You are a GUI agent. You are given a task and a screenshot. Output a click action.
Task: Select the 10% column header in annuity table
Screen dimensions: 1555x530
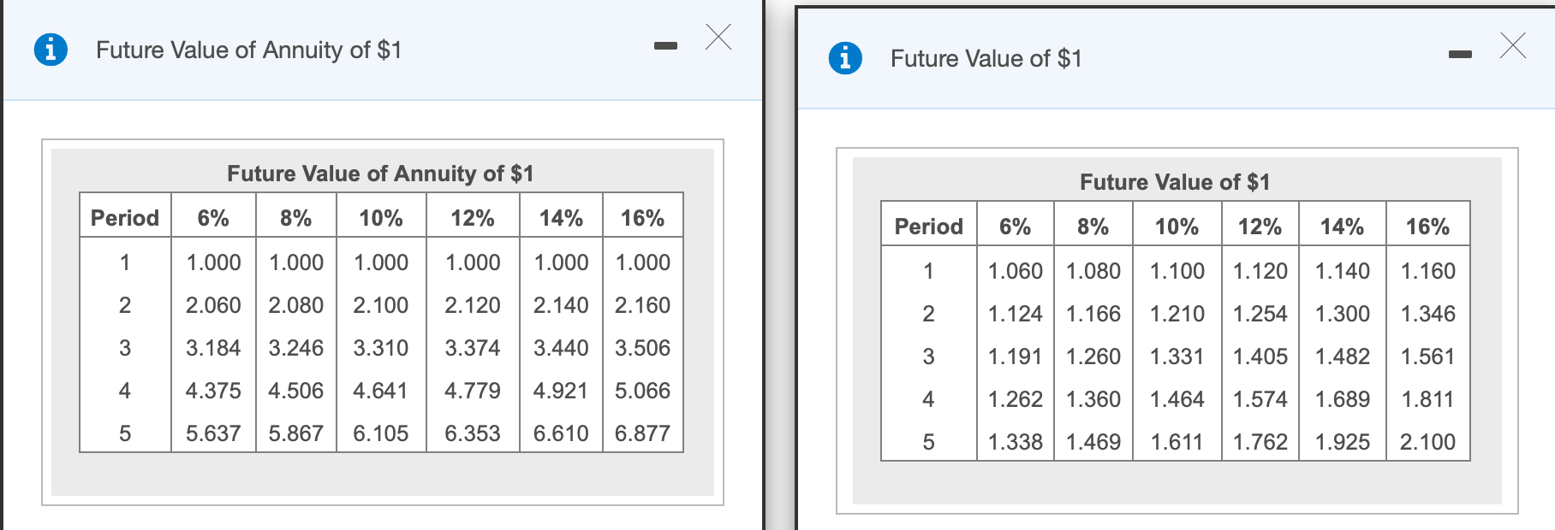pyautogui.click(x=381, y=218)
